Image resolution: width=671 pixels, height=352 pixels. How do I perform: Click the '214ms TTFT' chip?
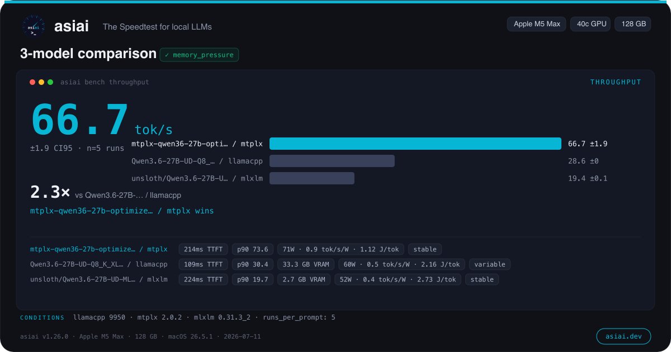pos(204,249)
